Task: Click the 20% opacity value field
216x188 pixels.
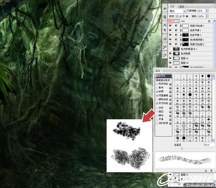Action: tap(201, 11)
